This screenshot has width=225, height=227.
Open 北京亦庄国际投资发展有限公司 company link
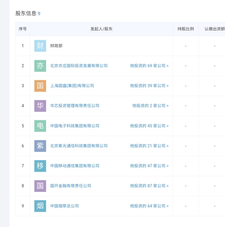(79, 66)
